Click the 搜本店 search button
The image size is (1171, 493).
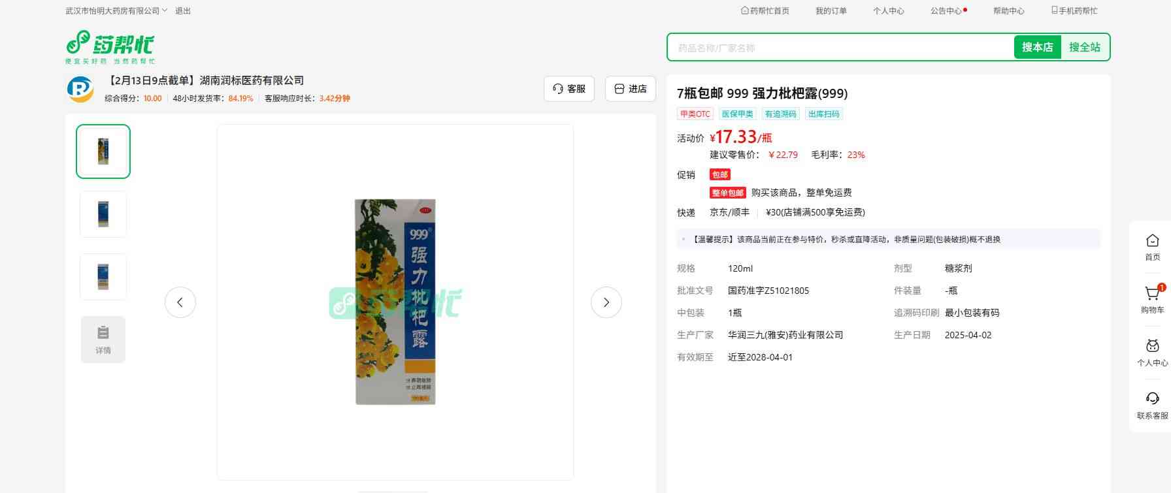[x=1037, y=48]
